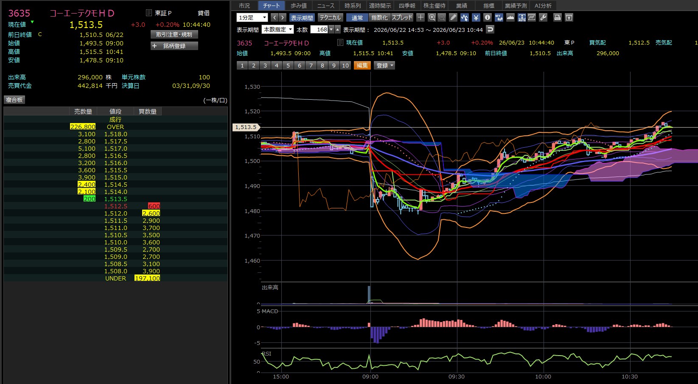Image resolution: width=698 pixels, height=384 pixels.
Task: Open the 時系列 tab
Action: [x=353, y=6]
